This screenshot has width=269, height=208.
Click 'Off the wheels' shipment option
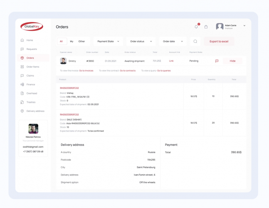tap(147, 182)
